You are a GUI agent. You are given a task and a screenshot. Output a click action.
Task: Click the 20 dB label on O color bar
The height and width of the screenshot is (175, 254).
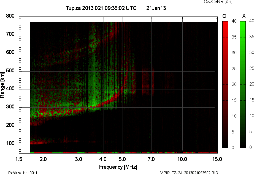(x=234, y=84)
